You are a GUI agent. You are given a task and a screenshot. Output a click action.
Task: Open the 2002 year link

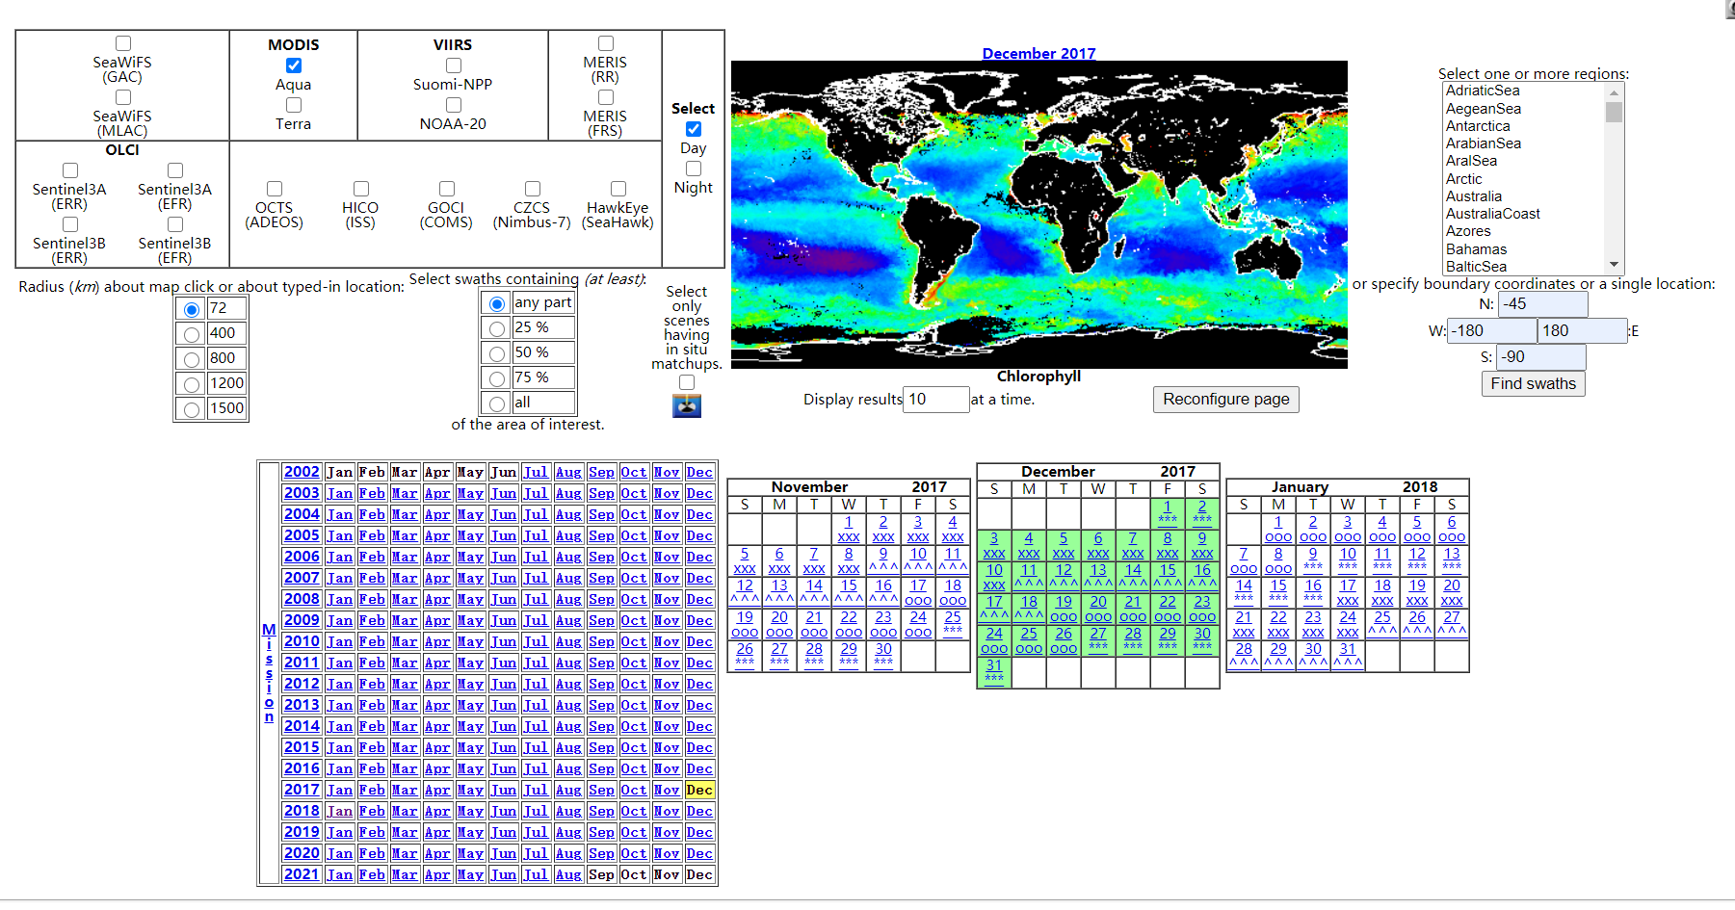(302, 472)
